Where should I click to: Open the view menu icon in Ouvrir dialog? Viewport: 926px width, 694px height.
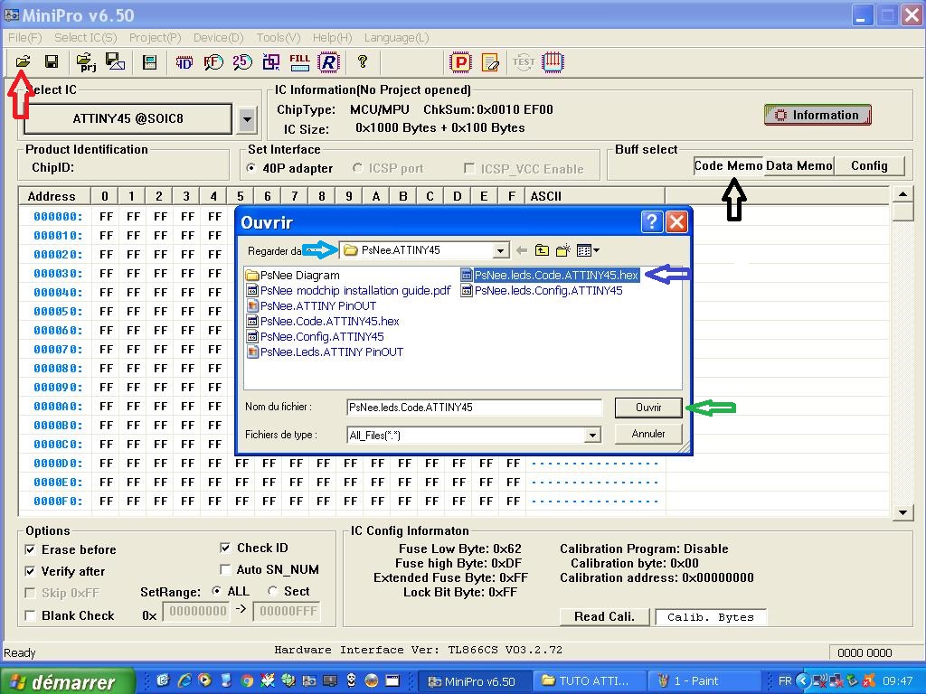point(588,250)
